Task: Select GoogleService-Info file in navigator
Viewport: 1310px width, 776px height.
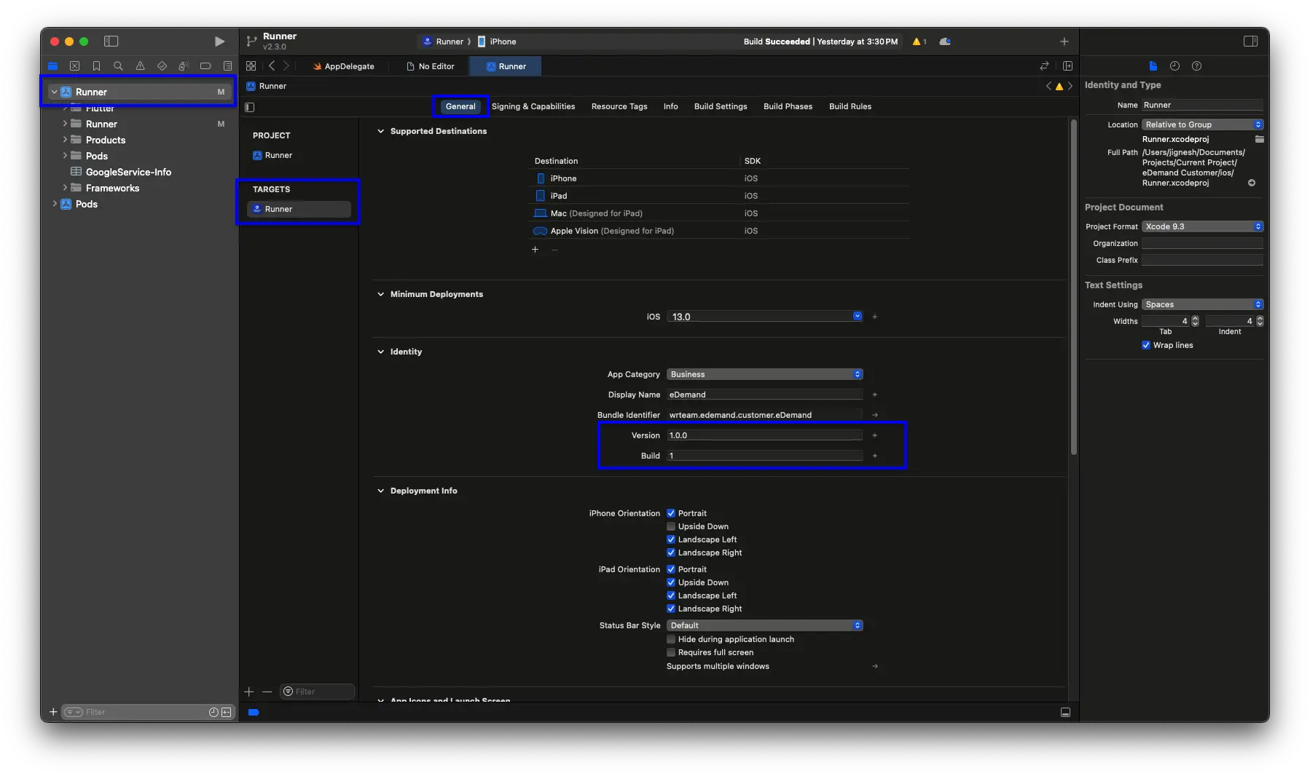Action: click(x=128, y=172)
